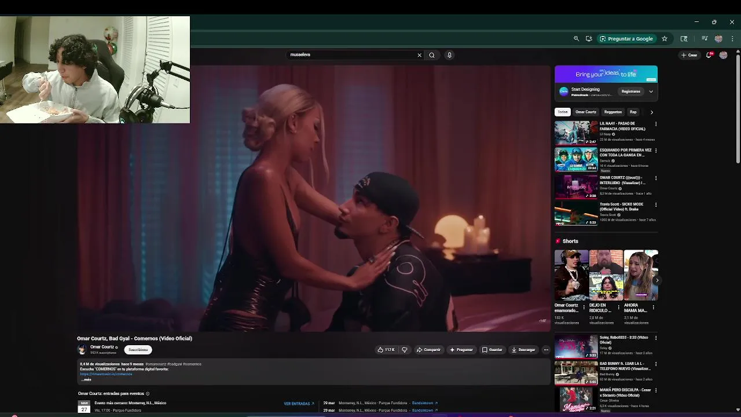Show more filter chips with right arrow
Viewport: 741px width, 417px height.
coord(651,112)
